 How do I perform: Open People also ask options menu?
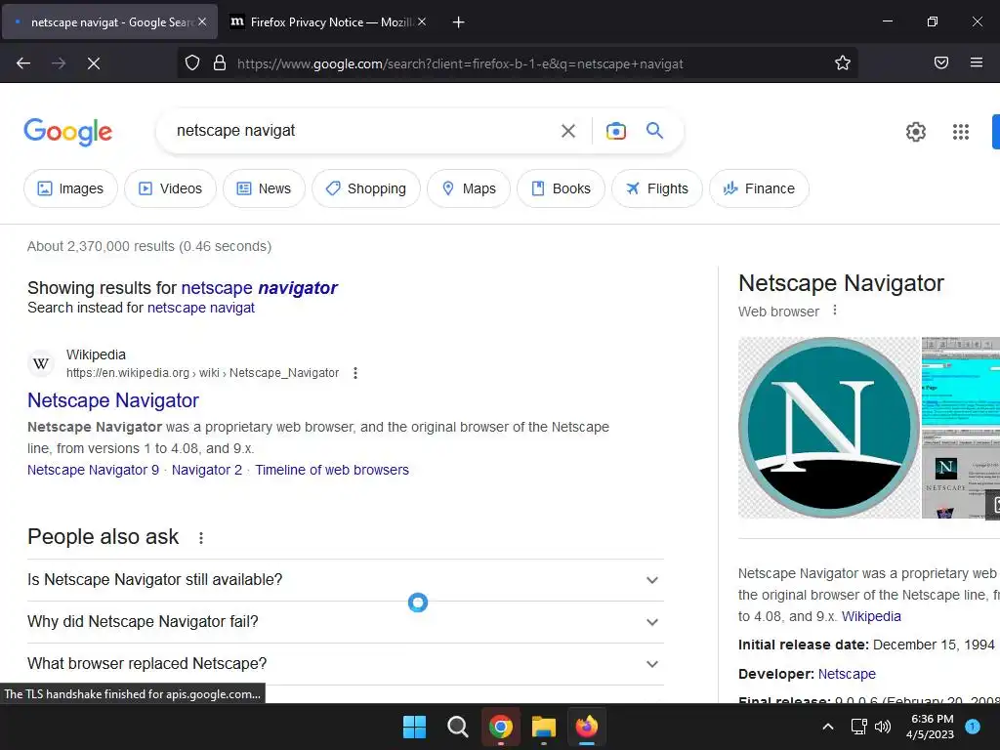pos(201,538)
